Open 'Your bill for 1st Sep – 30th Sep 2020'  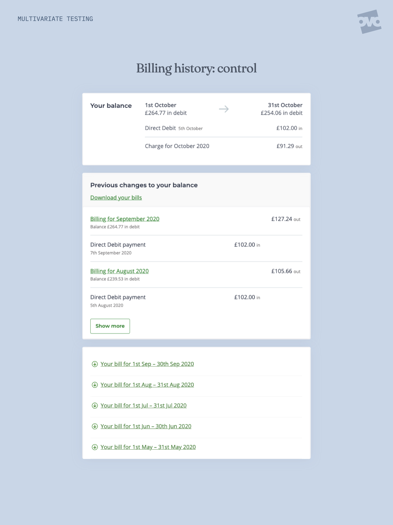point(147,364)
